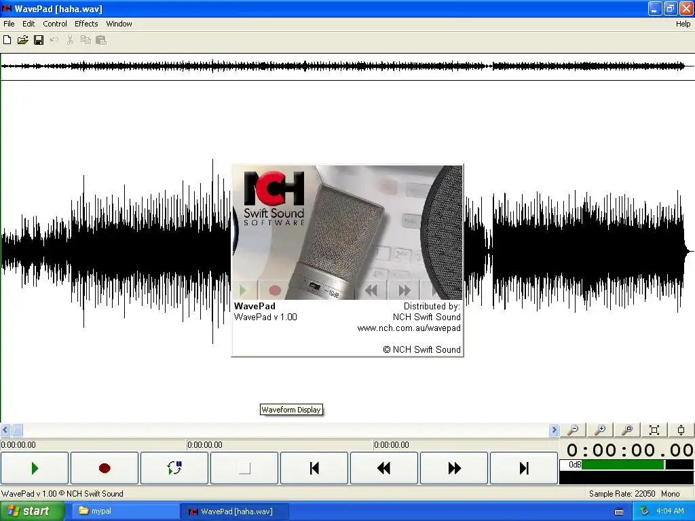Open the Help menu
Image resolution: width=695 pixels, height=521 pixels.
[683, 24]
